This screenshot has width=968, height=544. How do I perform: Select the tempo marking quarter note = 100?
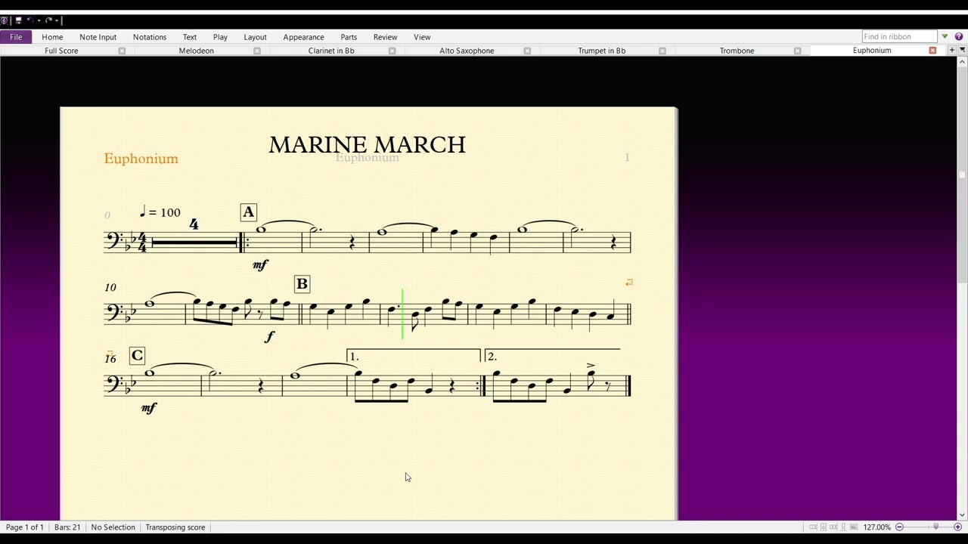[x=160, y=212]
